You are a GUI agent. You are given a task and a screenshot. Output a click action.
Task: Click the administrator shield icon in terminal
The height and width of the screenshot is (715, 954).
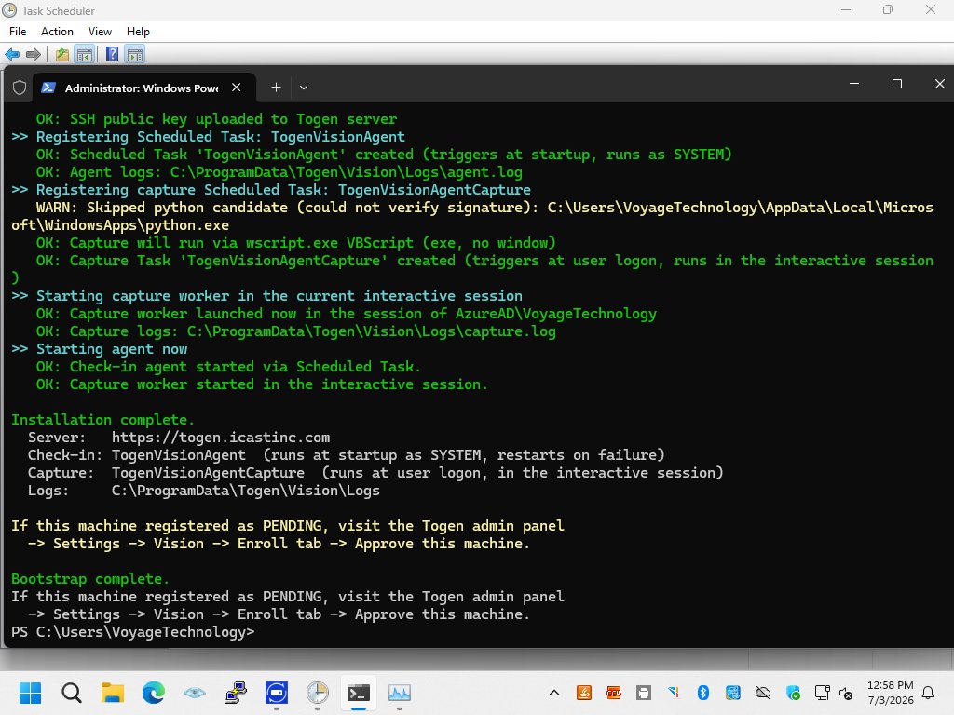point(20,88)
